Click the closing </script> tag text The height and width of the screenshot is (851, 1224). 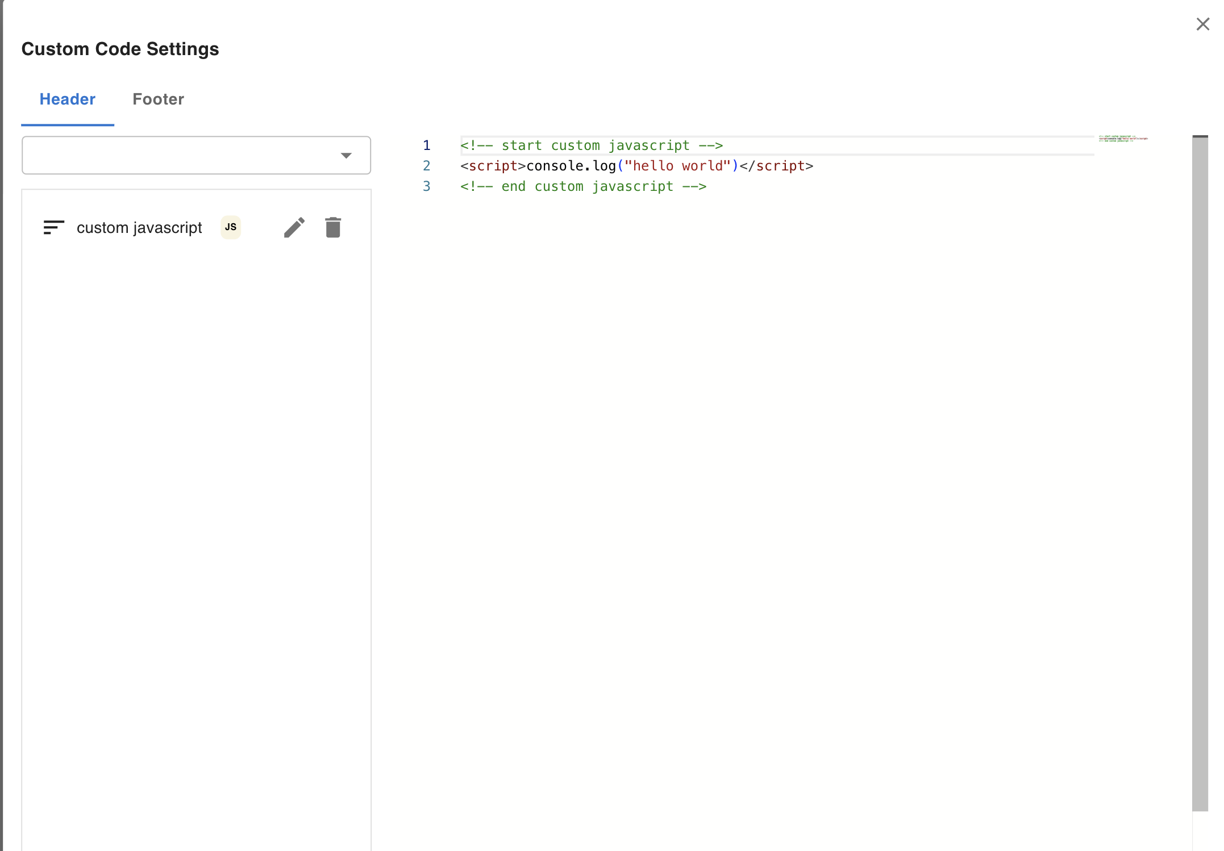point(776,166)
